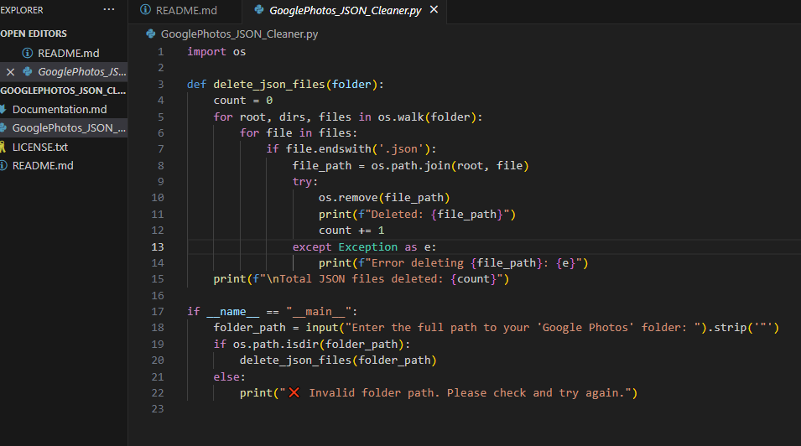This screenshot has width=801, height=446.
Task: Select the GooglePhotos_JSON_Cleaner.py editor tab
Action: pyautogui.click(x=346, y=10)
